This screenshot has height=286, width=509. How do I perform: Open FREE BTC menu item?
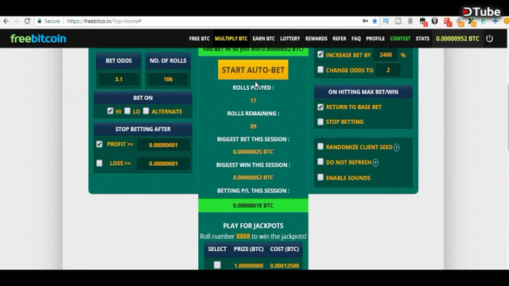200,39
